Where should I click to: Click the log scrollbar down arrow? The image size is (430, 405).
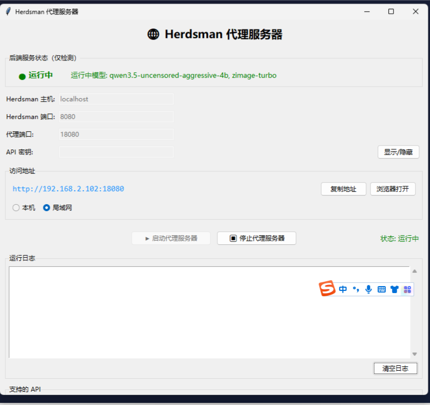click(414, 354)
